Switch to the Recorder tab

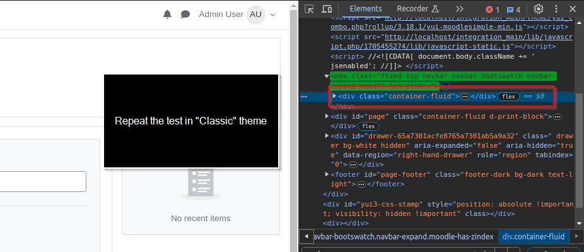(412, 9)
